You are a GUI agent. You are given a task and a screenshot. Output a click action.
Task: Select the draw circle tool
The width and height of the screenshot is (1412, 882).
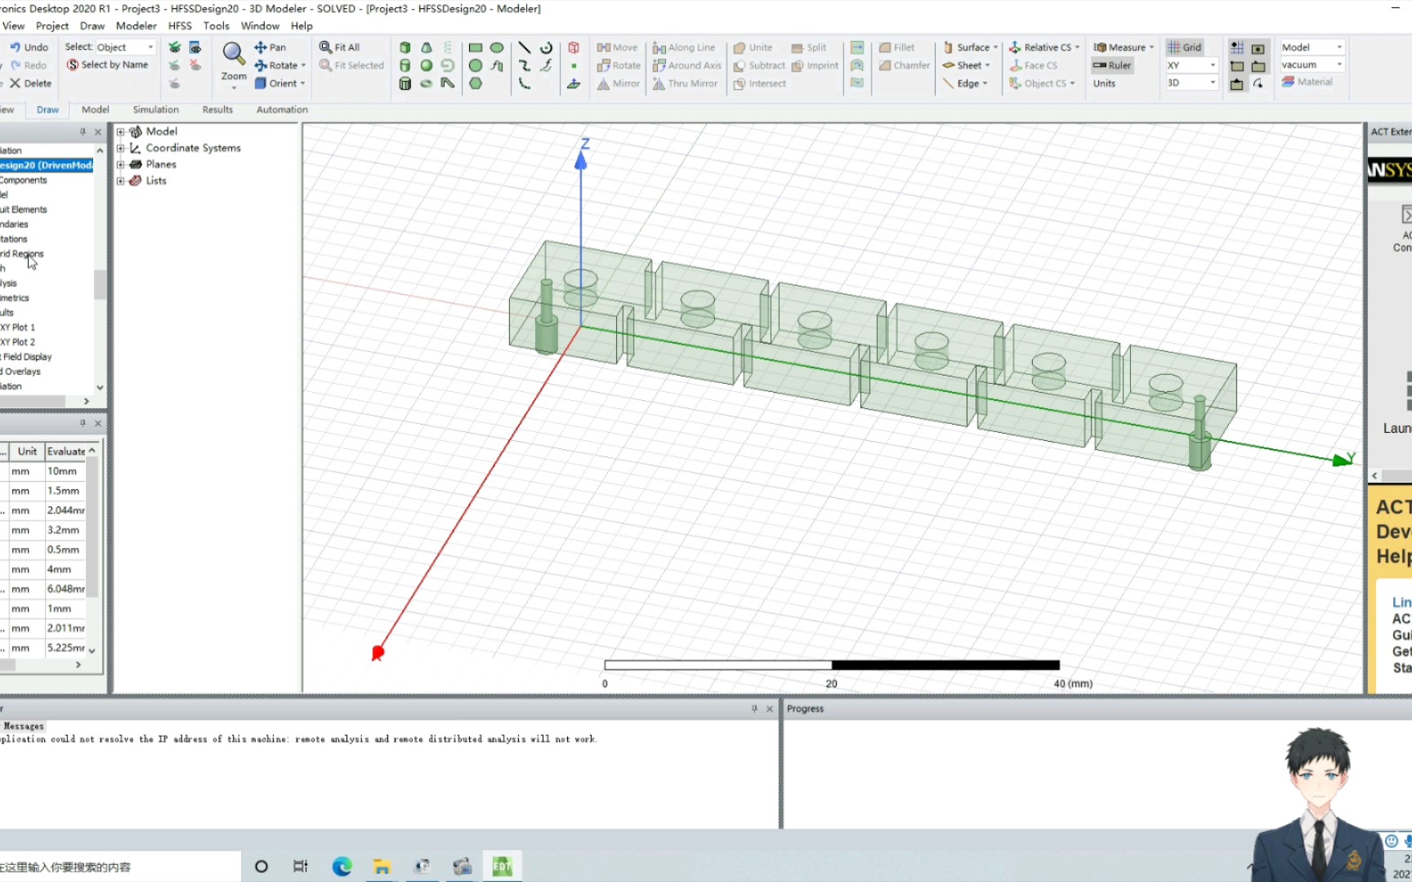(476, 65)
